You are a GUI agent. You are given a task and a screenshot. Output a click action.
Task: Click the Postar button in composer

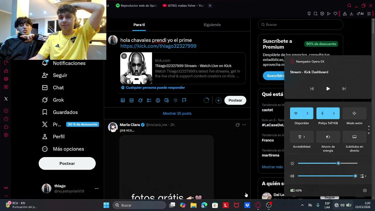coord(235,100)
